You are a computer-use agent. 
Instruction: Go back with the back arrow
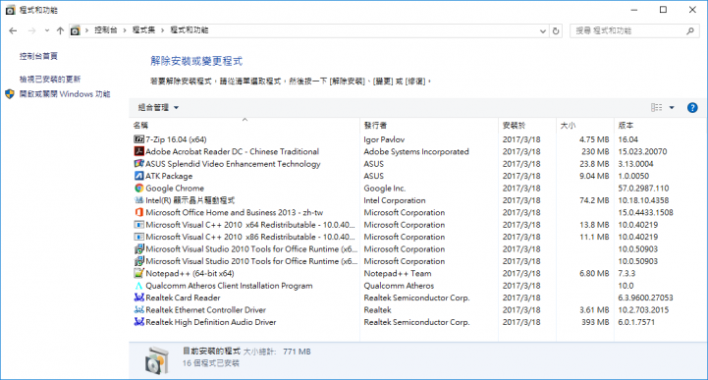click(13, 30)
